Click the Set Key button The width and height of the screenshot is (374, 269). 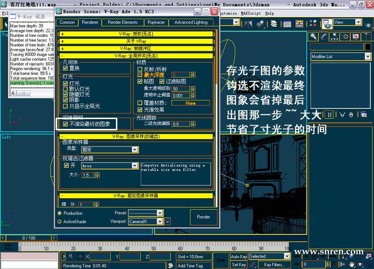239,265
